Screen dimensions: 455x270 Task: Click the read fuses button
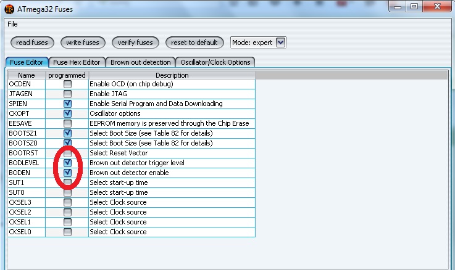tap(32, 43)
